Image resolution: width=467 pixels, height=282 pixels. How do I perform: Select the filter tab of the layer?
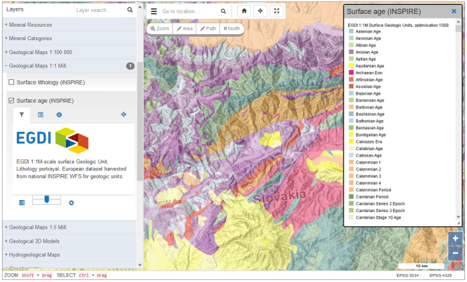(21, 115)
